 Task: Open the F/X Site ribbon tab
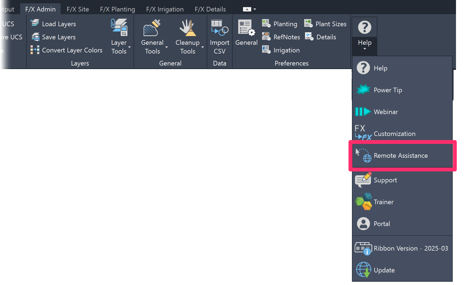pyautogui.click(x=78, y=9)
